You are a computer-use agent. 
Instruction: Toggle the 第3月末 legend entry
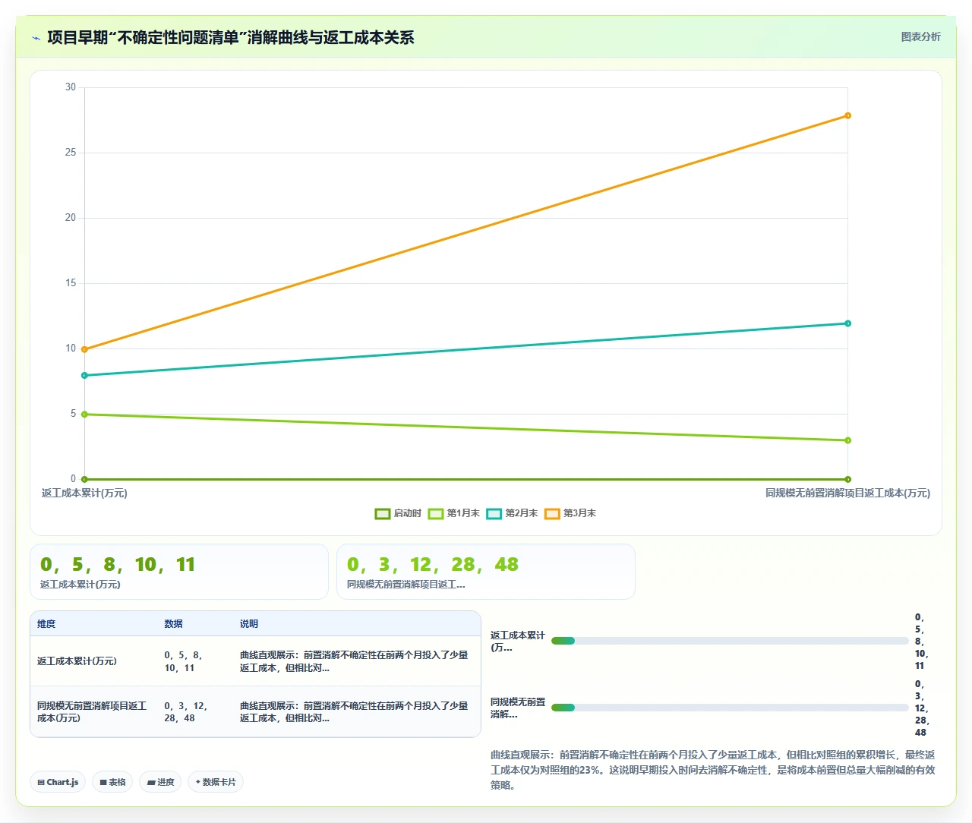[x=570, y=513]
